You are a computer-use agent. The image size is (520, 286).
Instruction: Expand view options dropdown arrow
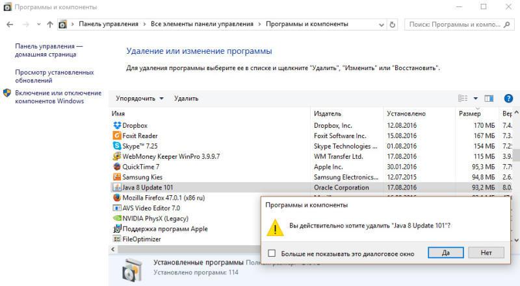click(x=476, y=99)
